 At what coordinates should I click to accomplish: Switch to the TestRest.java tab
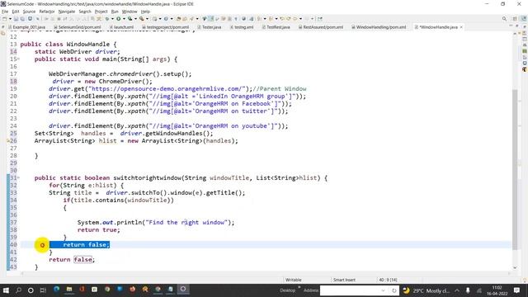pos(276,27)
